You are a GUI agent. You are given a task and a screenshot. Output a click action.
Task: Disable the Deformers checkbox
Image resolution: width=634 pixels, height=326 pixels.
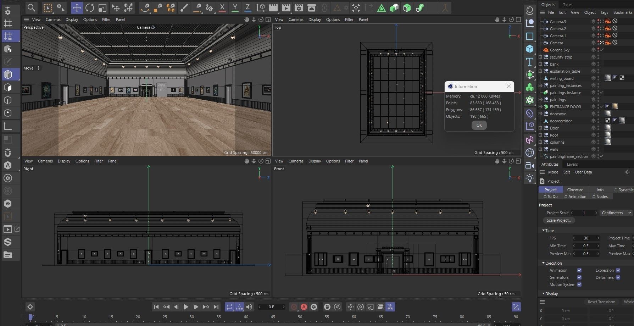618,277
